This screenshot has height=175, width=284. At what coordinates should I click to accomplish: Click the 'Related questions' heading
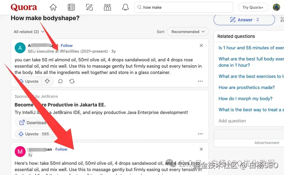point(236,36)
